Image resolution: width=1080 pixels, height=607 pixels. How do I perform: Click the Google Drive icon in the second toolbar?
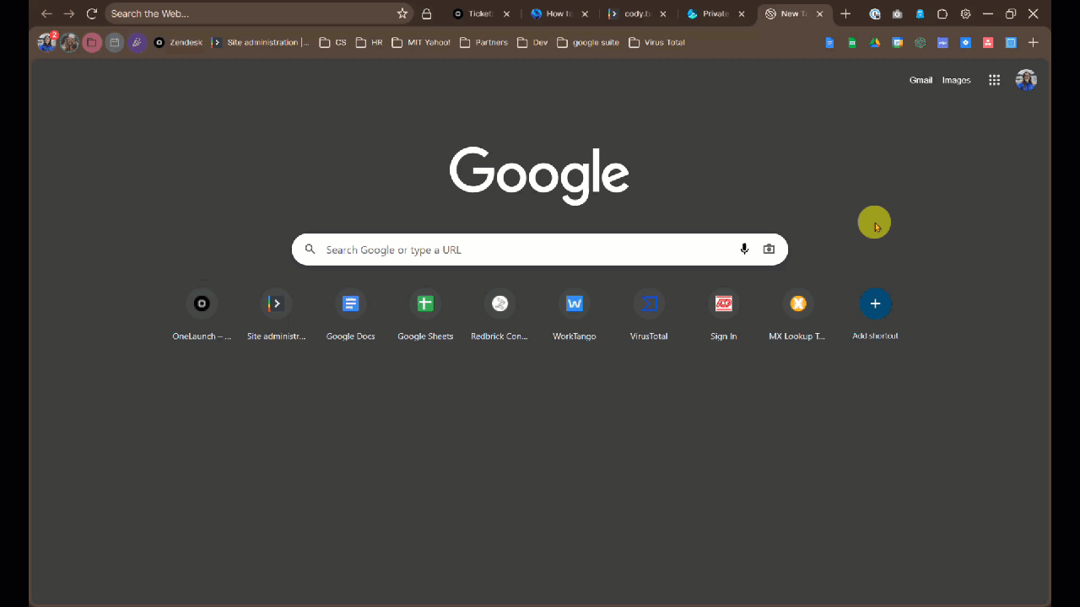(x=875, y=42)
